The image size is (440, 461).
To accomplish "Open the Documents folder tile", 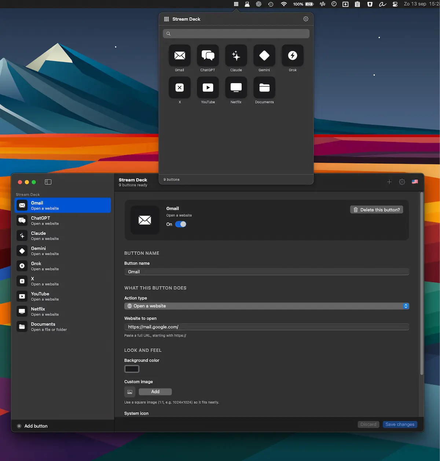I will [264, 88].
